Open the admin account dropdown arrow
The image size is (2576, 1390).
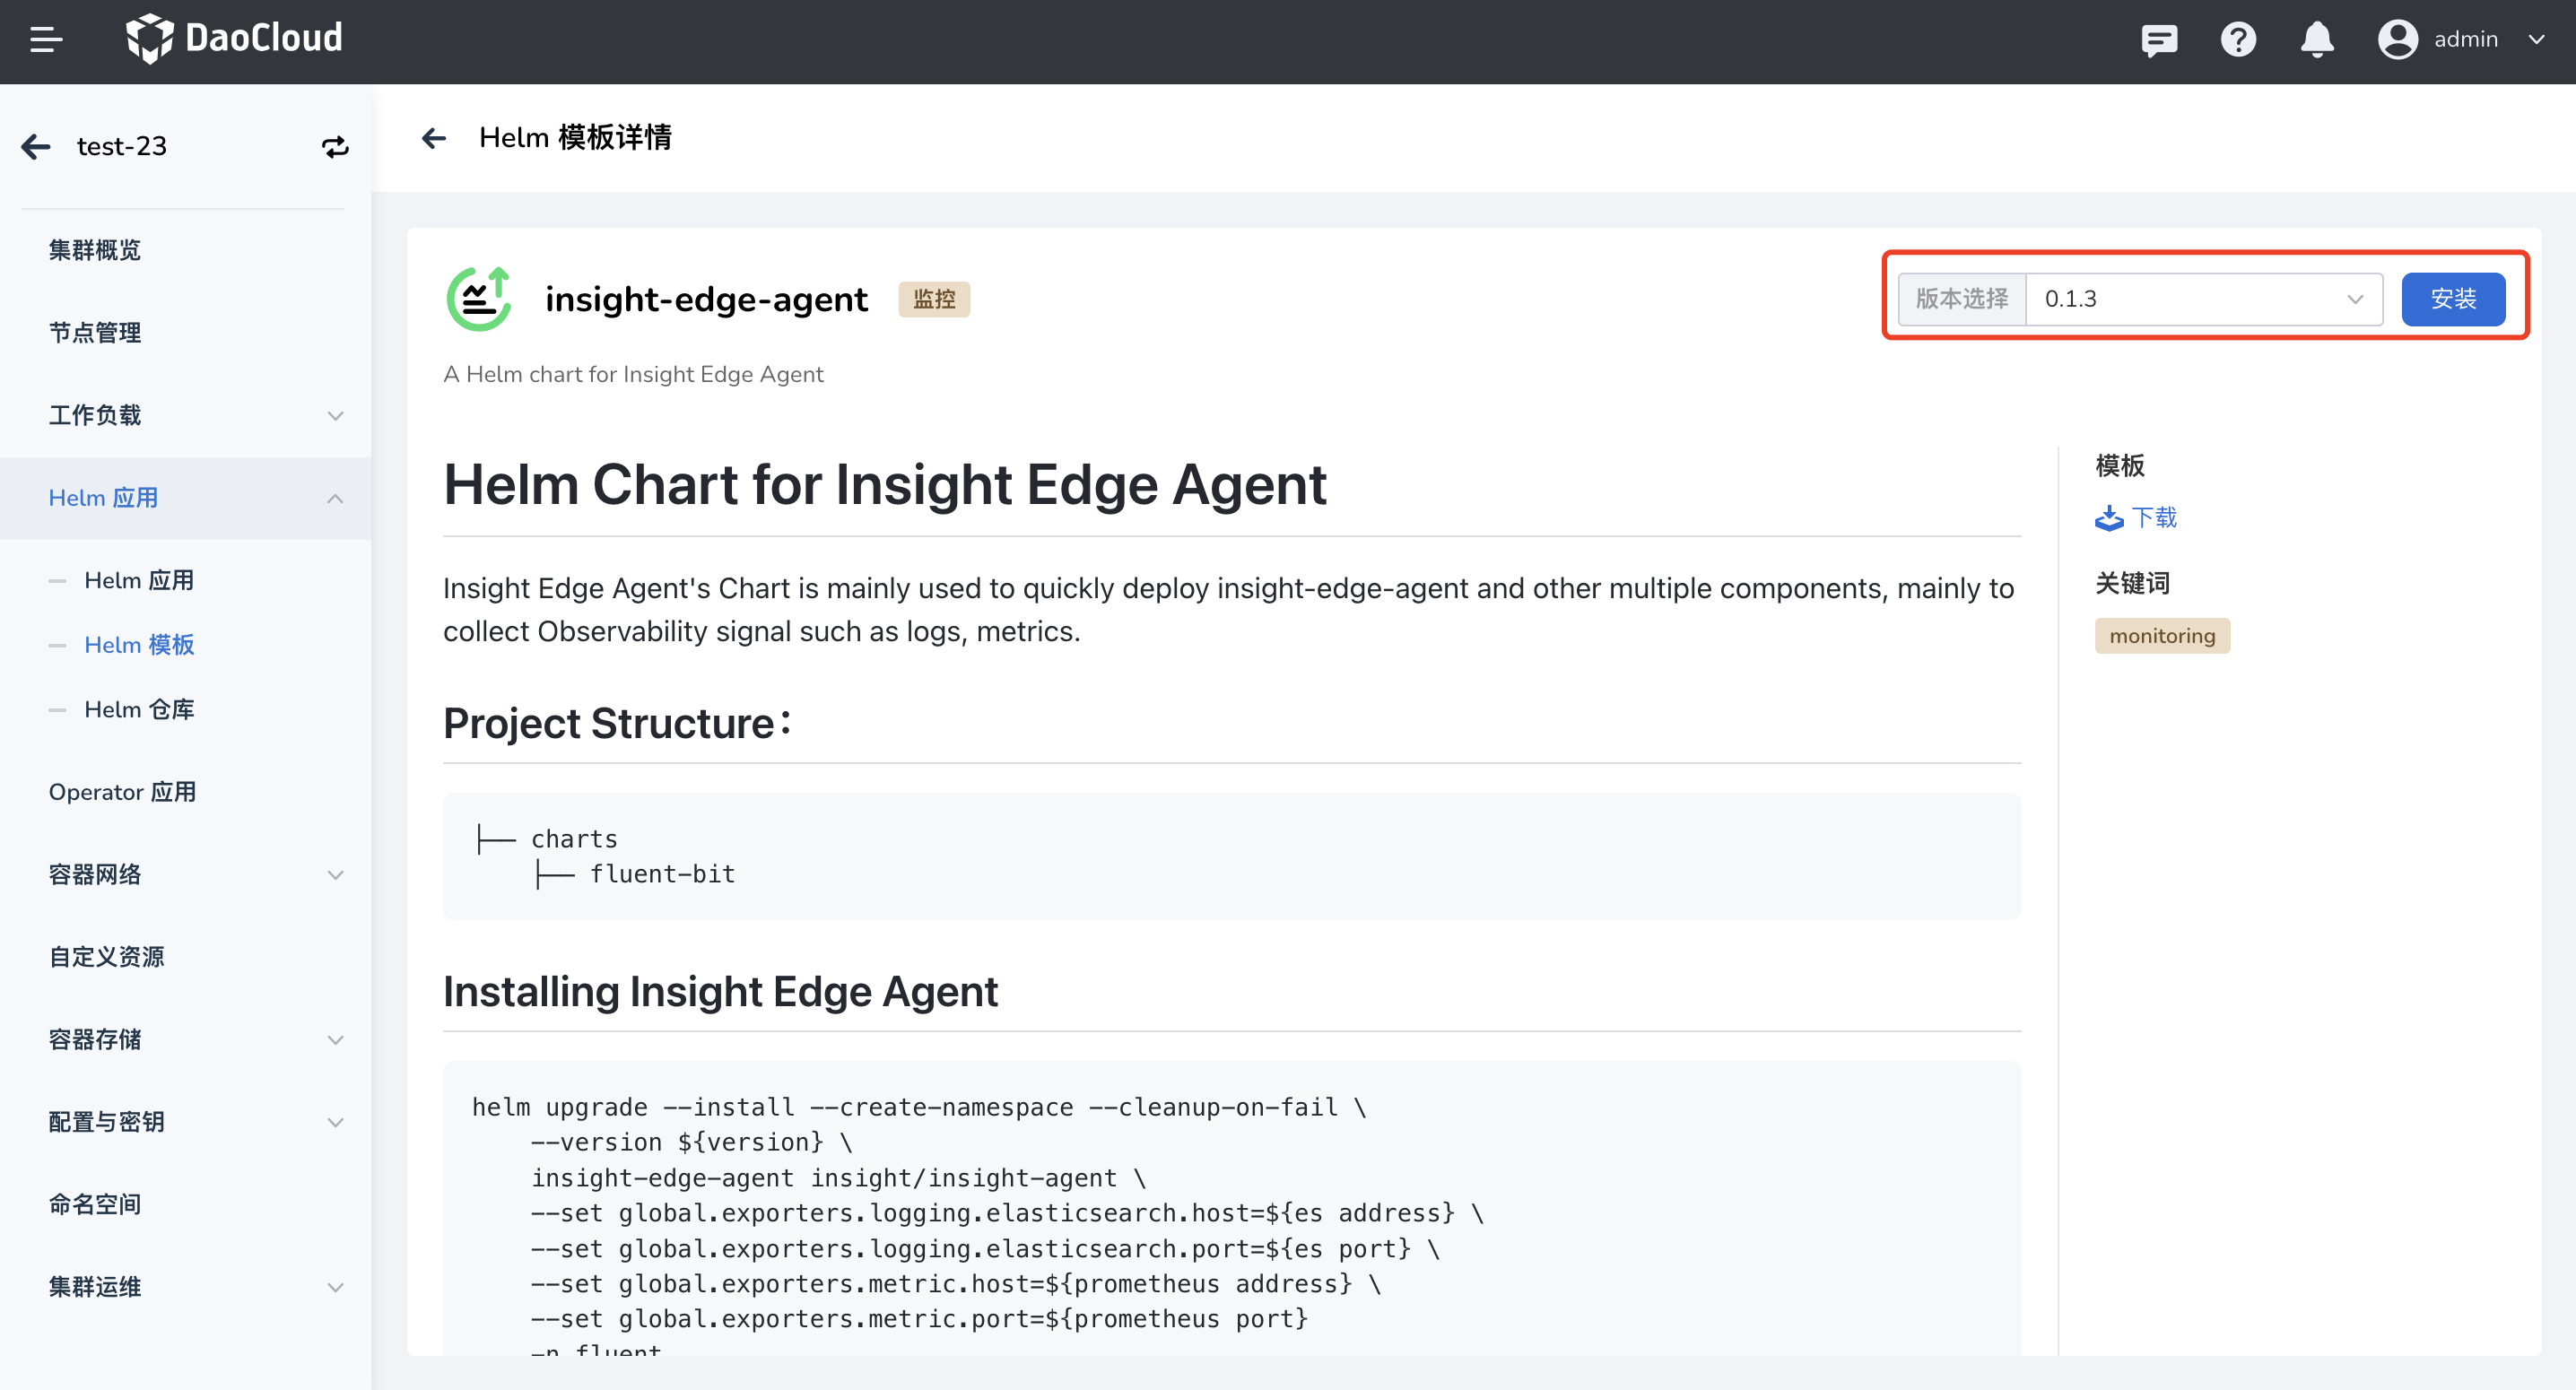(x=2536, y=40)
